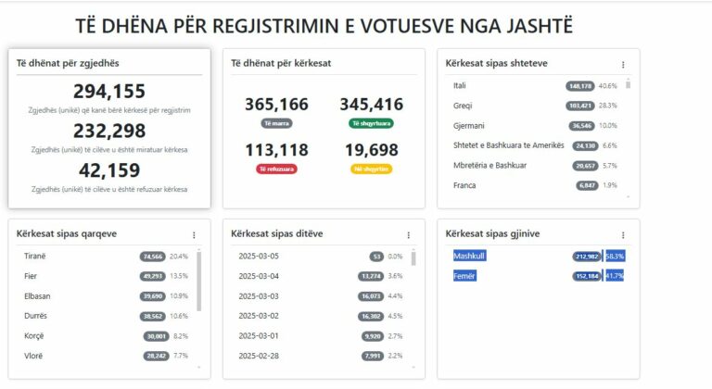712x389 pixels.
Task: Click the gray "Të marra" badge
Action: click(x=277, y=123)
